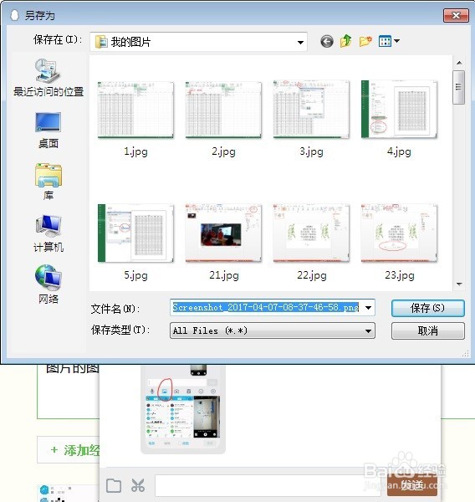Go back to the previous folder
Screen dimensions: 475x502
click(327, 41)
